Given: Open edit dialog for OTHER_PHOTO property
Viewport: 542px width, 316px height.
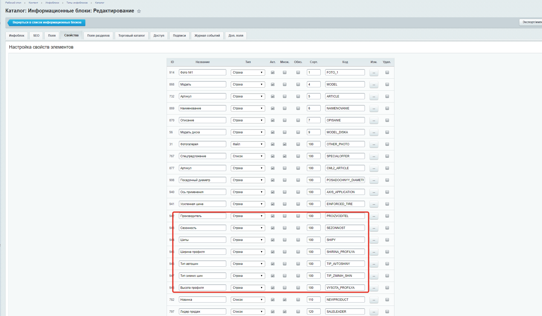Looking at the screenshot, I should point(374,144).
